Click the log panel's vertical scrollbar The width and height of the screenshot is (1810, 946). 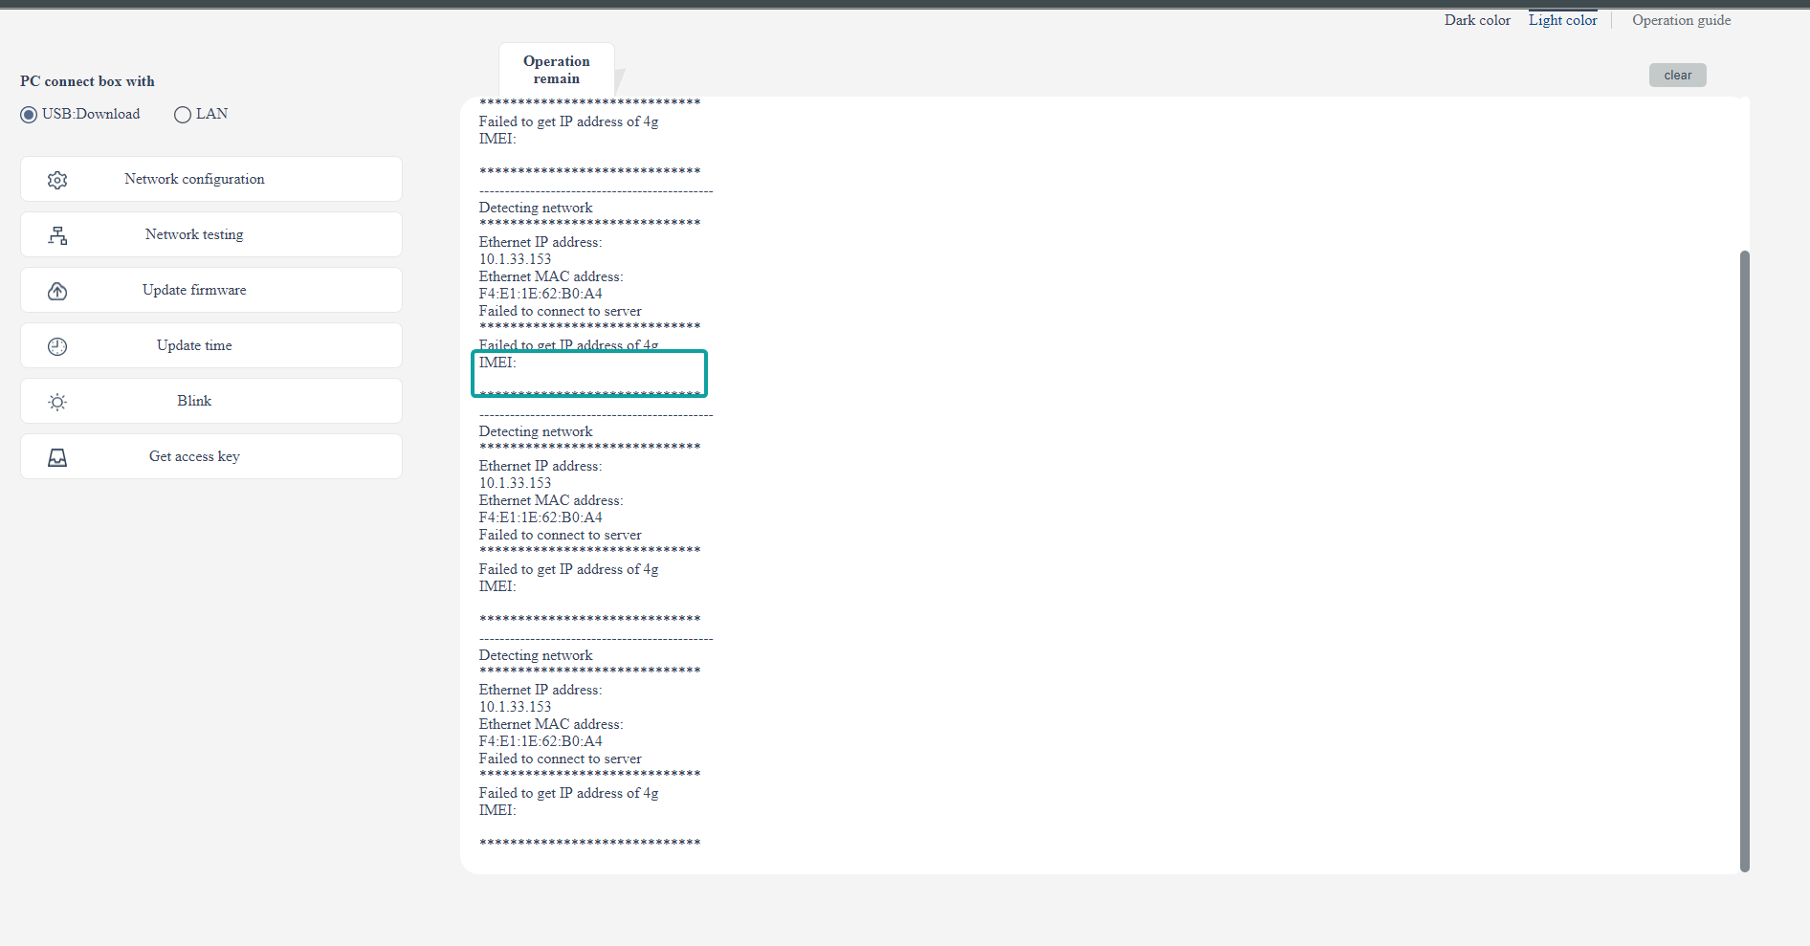click(1744, 560)
